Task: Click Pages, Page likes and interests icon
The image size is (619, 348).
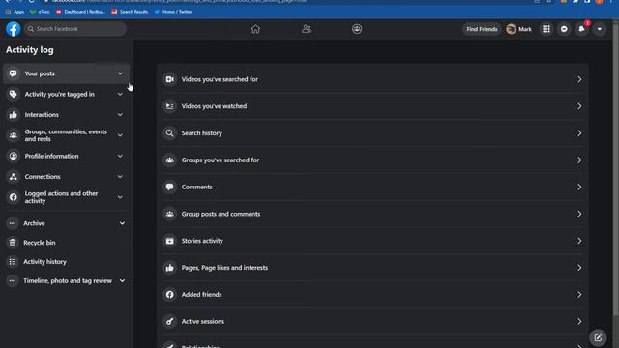Action: point(170,268)
